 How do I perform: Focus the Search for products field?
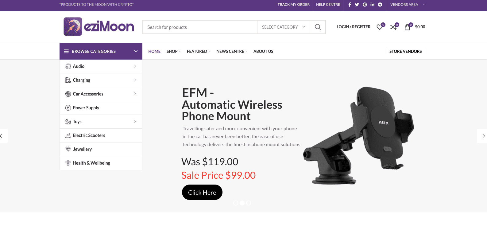(200, 27)
